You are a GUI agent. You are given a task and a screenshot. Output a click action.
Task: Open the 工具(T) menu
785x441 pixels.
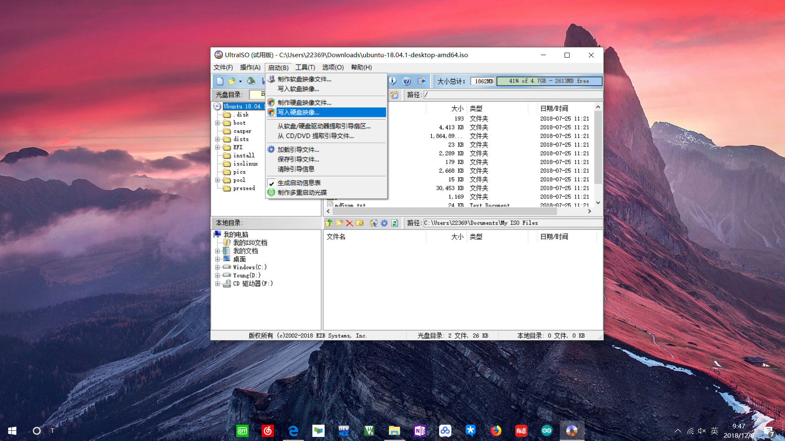pyautogui.click(x=305, y=67)
